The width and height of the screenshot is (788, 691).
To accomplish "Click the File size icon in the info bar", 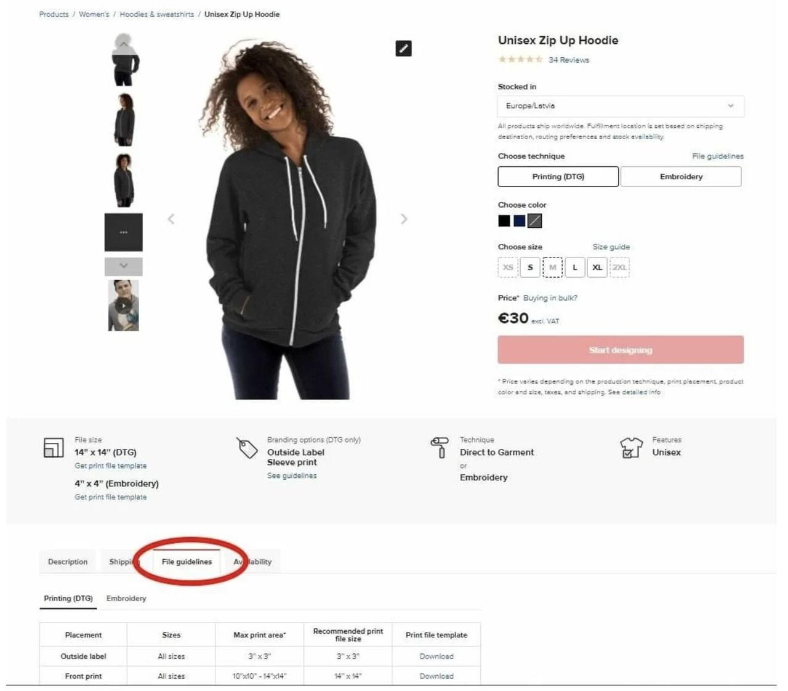I will tap(54, 447).
